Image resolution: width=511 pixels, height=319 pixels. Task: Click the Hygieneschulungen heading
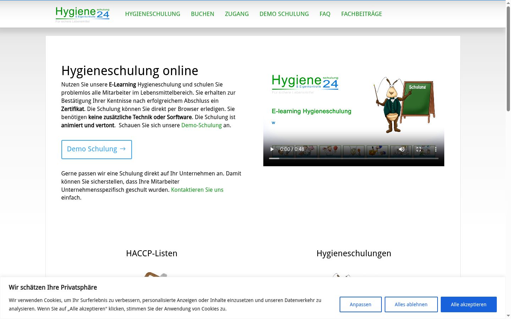tap(354, 253)
